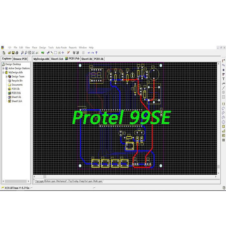The height and width of the screenshot is (226, 226).
Task: Select the place room hatched tool
Action: (x=223, y=97)
